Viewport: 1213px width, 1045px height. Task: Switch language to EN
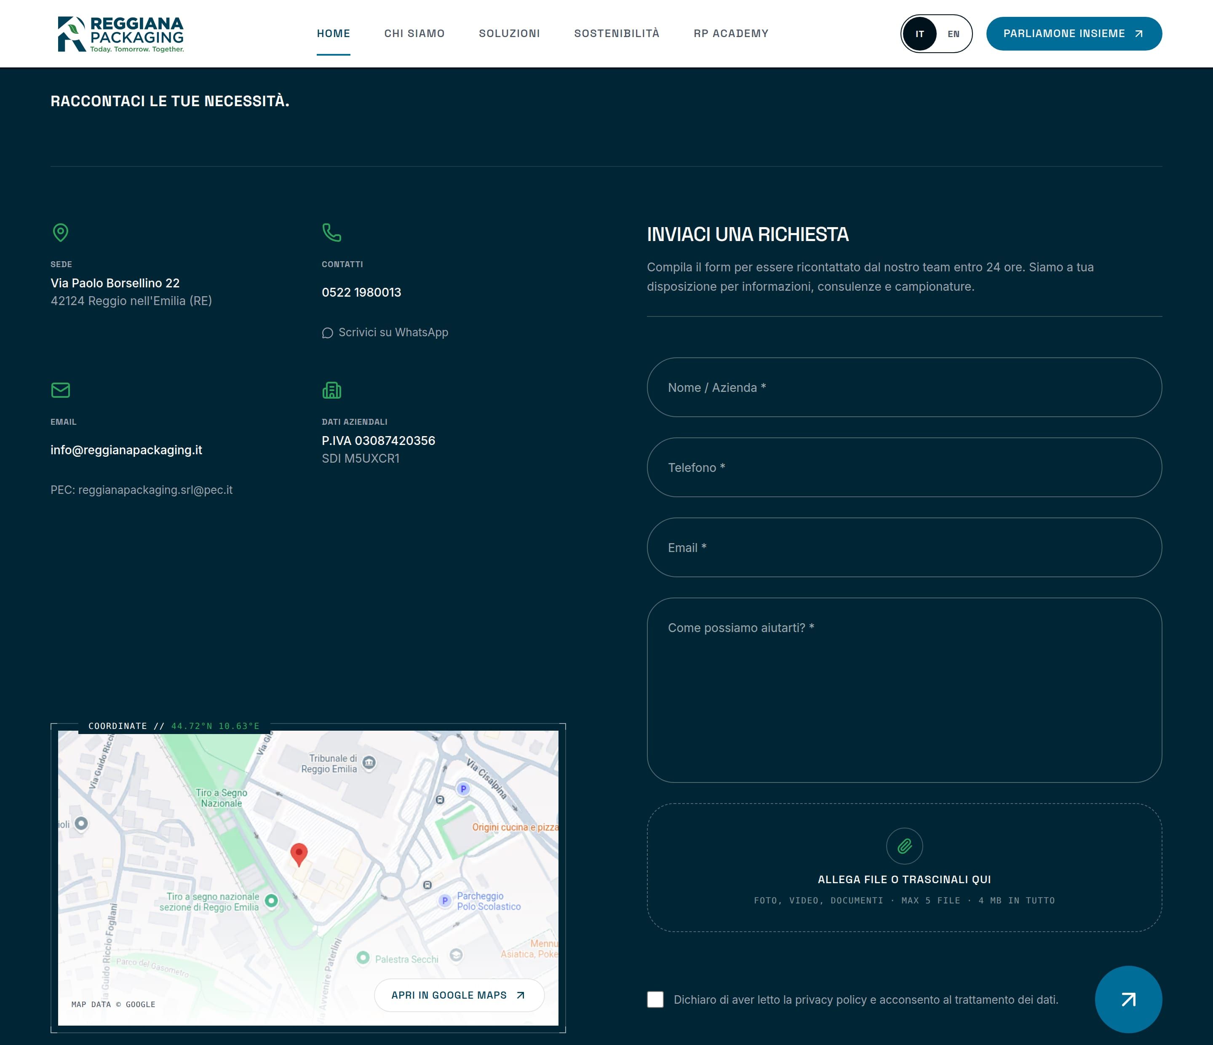coord(953,34)
